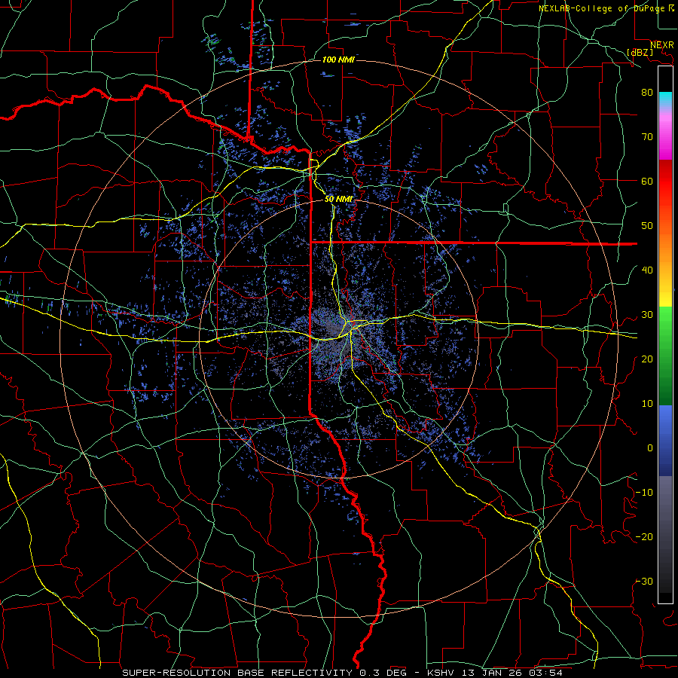
Task: Click the -10 value on the dBZ scale
Action: (x=644, y=493)
